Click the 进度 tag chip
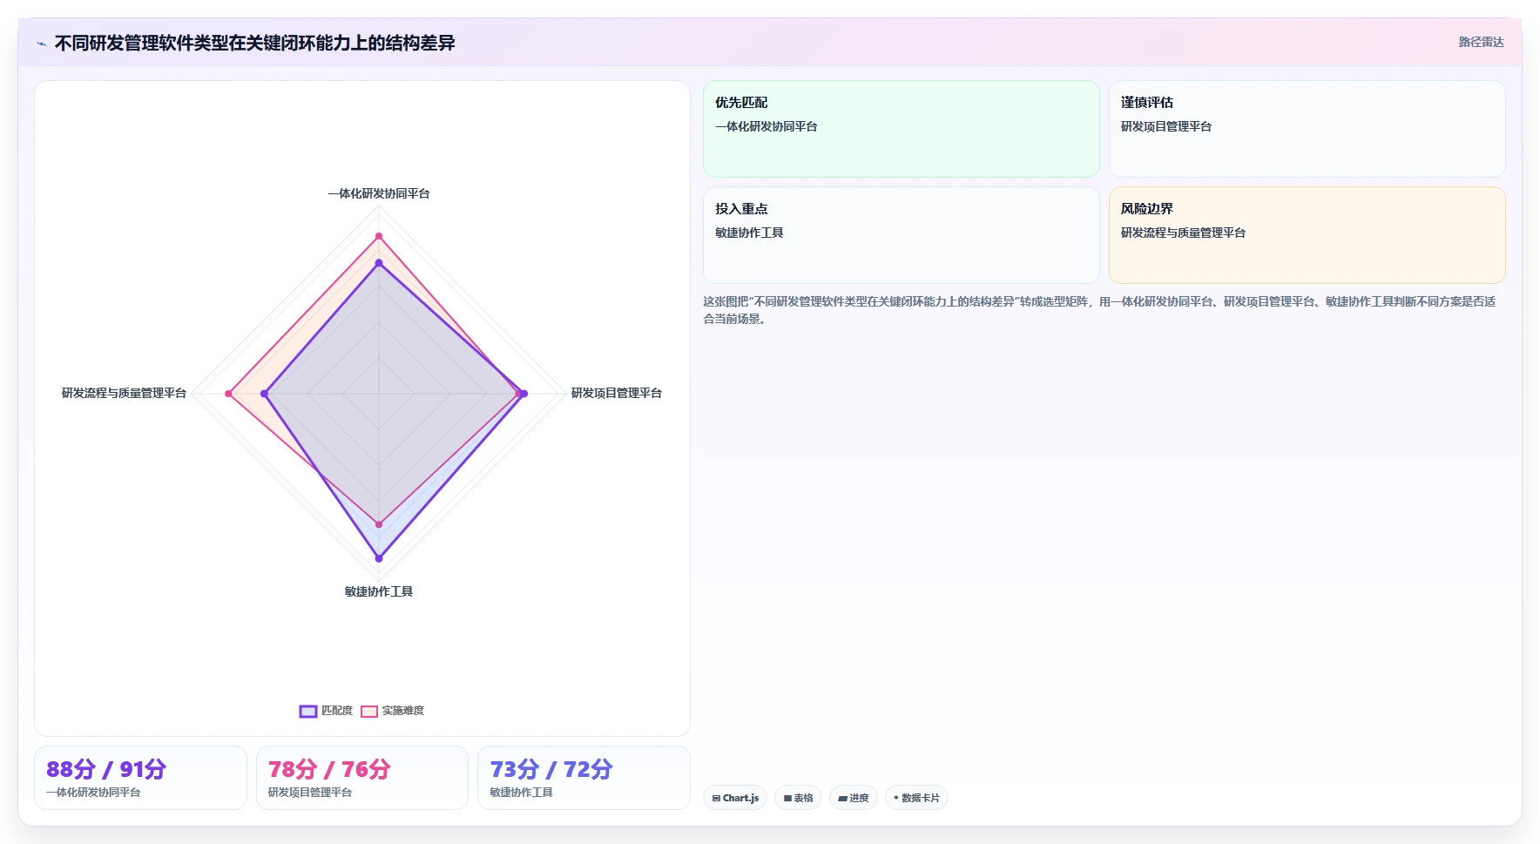This screenshot has height=844, width=1540. pyautogui.click(x=854, y=798)
